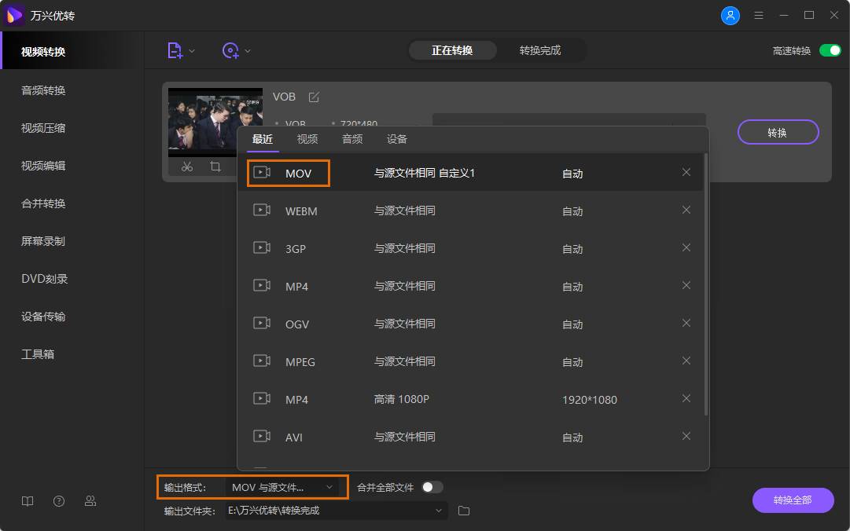Click the 转换 button for the VOB file
This screenshot has height=531, width=850.
coord(778,132)
